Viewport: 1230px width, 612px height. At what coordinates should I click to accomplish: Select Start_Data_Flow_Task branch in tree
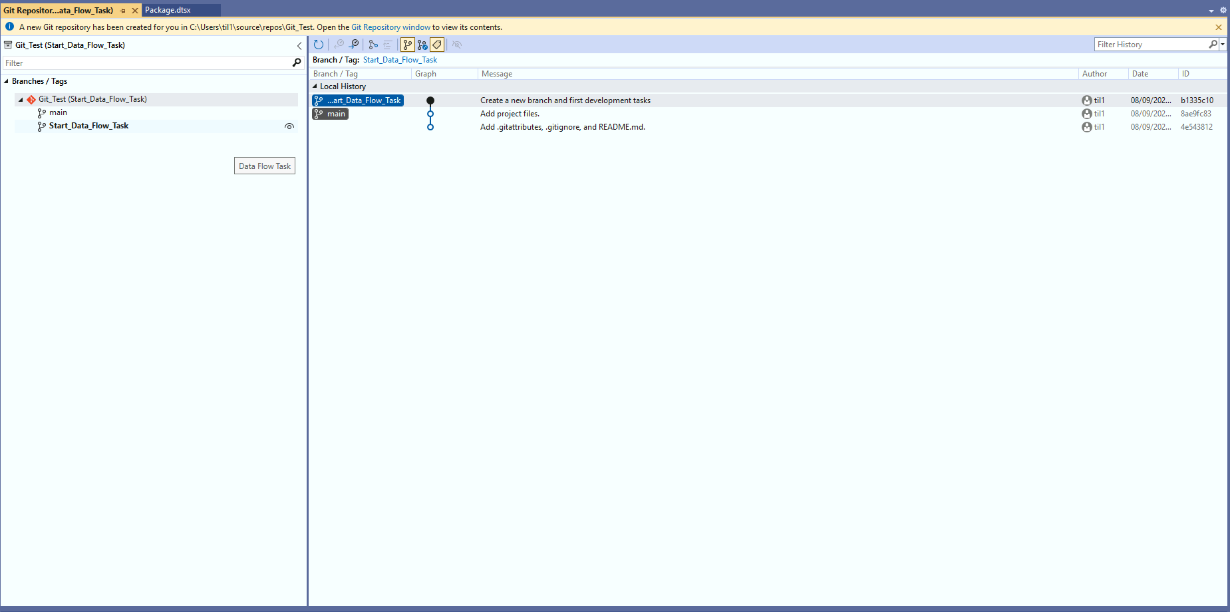point(88,126)
